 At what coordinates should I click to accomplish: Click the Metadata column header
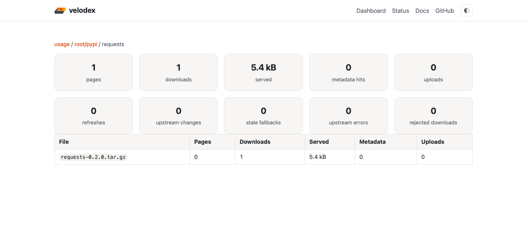point(386,142)
